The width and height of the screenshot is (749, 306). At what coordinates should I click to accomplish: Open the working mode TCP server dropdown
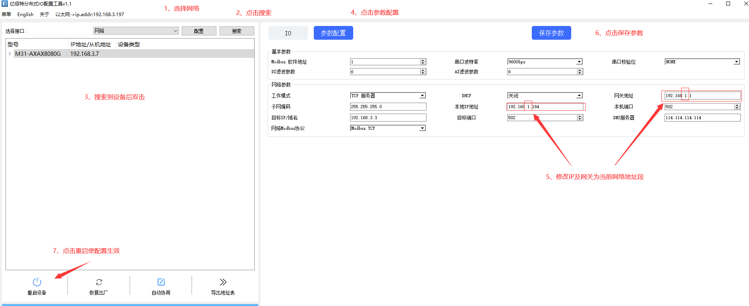422,96
